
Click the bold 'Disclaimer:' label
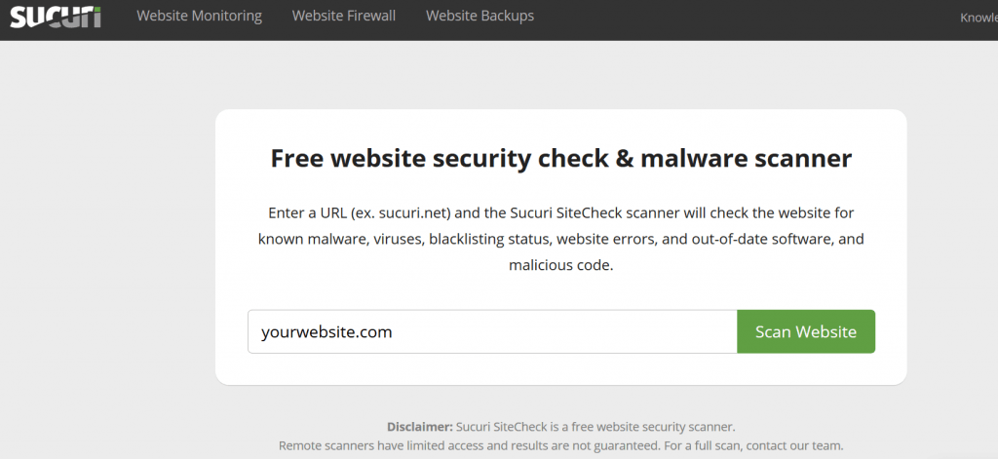tap(420, 427)
